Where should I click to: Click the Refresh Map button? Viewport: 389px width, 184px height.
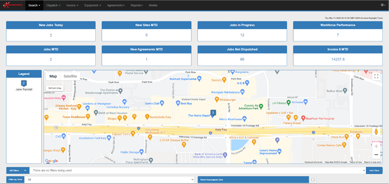pyautogui.click(x=55, y=88)
